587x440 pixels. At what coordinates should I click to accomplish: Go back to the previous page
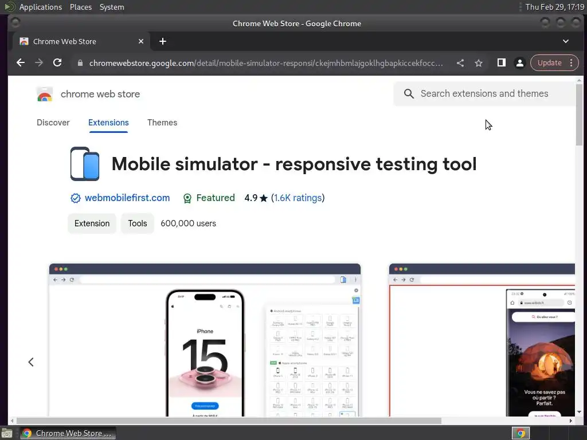tap(21, 63)
